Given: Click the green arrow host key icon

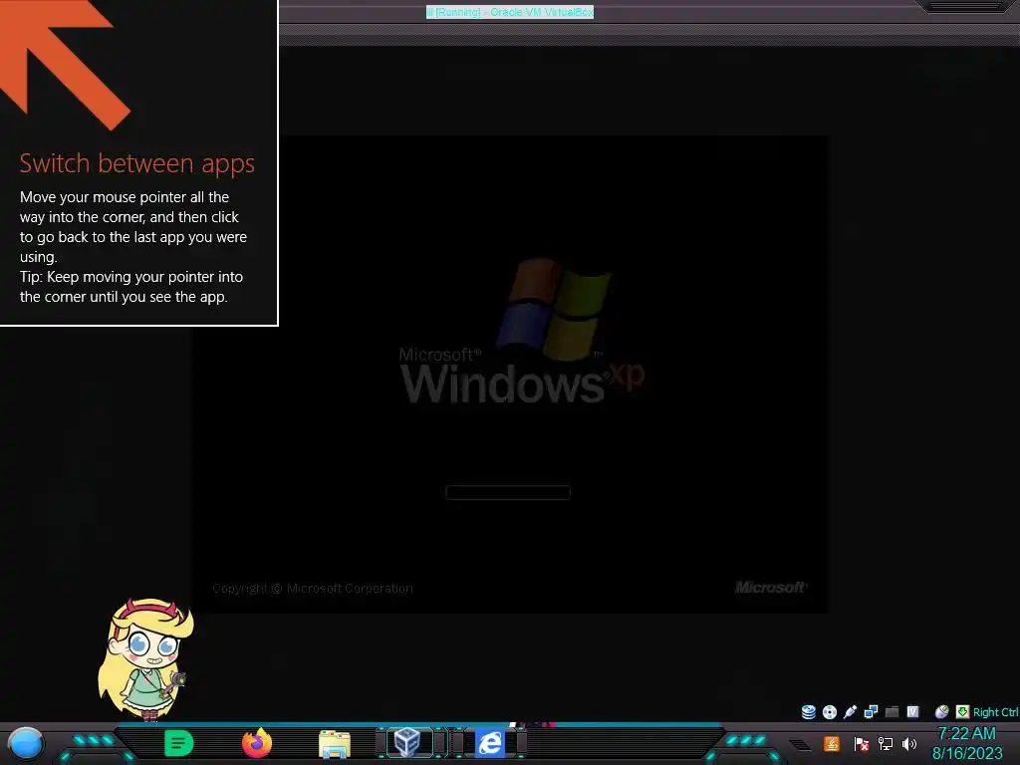Looking at the screenshot, I should (x=962, y=711).
